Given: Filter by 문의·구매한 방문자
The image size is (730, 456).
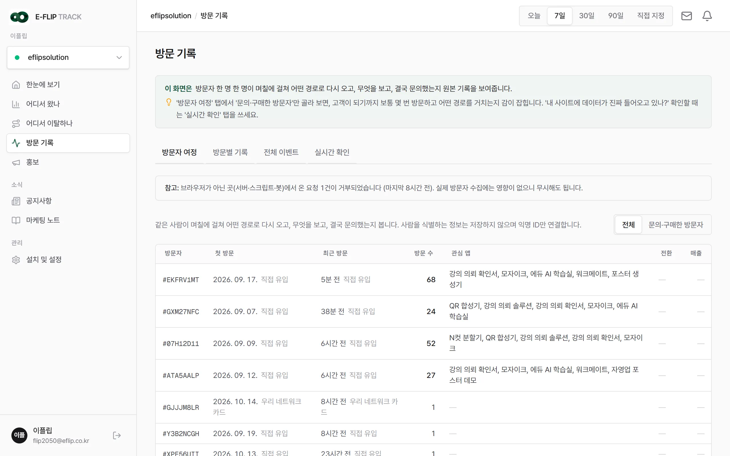Looking at the screenshot, I should [676, 225].
